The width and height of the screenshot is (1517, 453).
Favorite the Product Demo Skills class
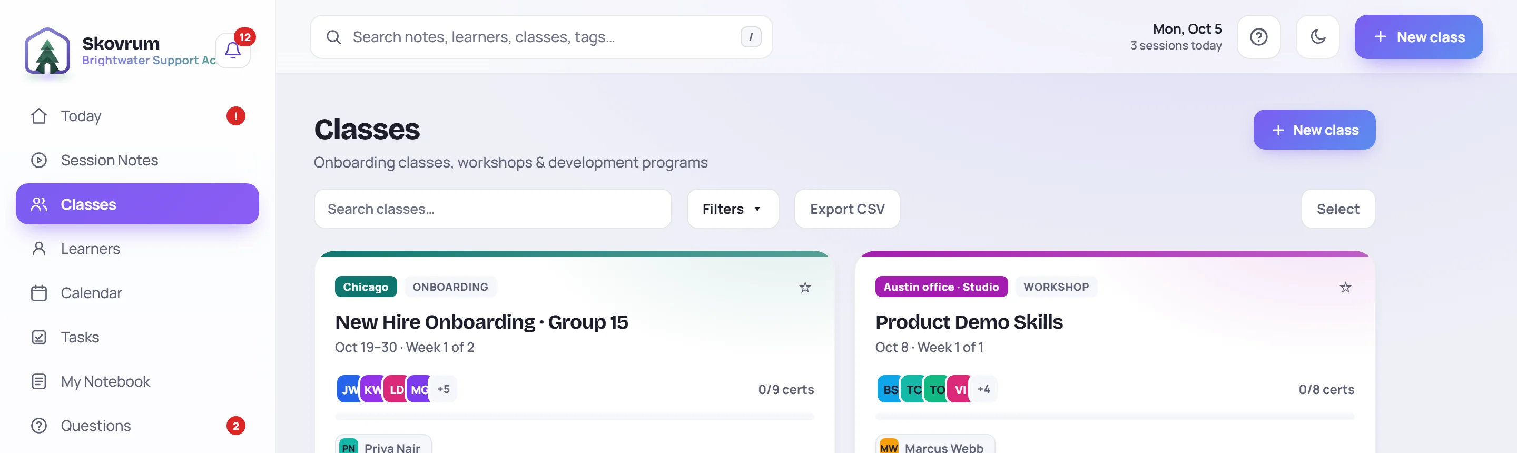[1345, 288]
